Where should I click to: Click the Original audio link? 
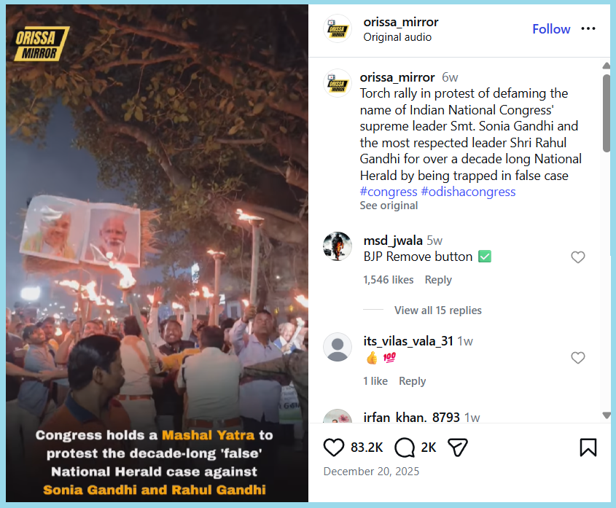coord(397,37)
